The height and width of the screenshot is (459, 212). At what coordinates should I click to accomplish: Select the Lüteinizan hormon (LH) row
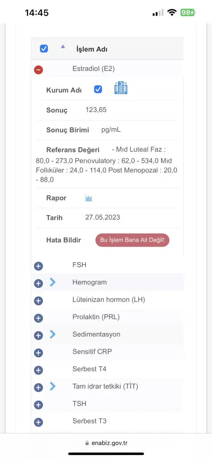107,300
